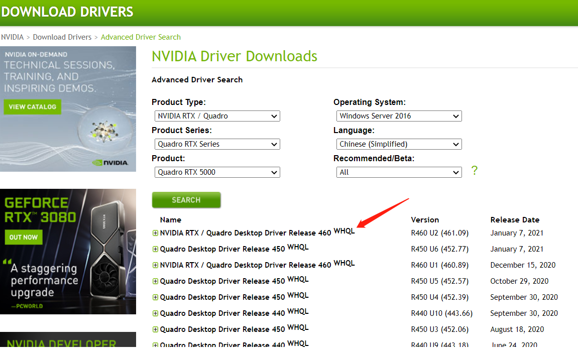Click the Advanced Driver Search breadcrumb
Viewport: 578px width, 351px height.
point(141,37)
